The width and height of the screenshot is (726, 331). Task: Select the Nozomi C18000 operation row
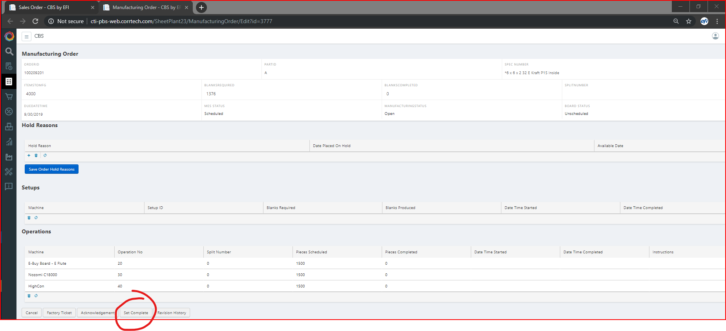pyautogui.click(x=375, y=275)
